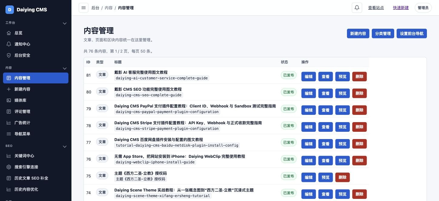
Task: Go to 后台安全 page
Action: [x=36, y=55]
